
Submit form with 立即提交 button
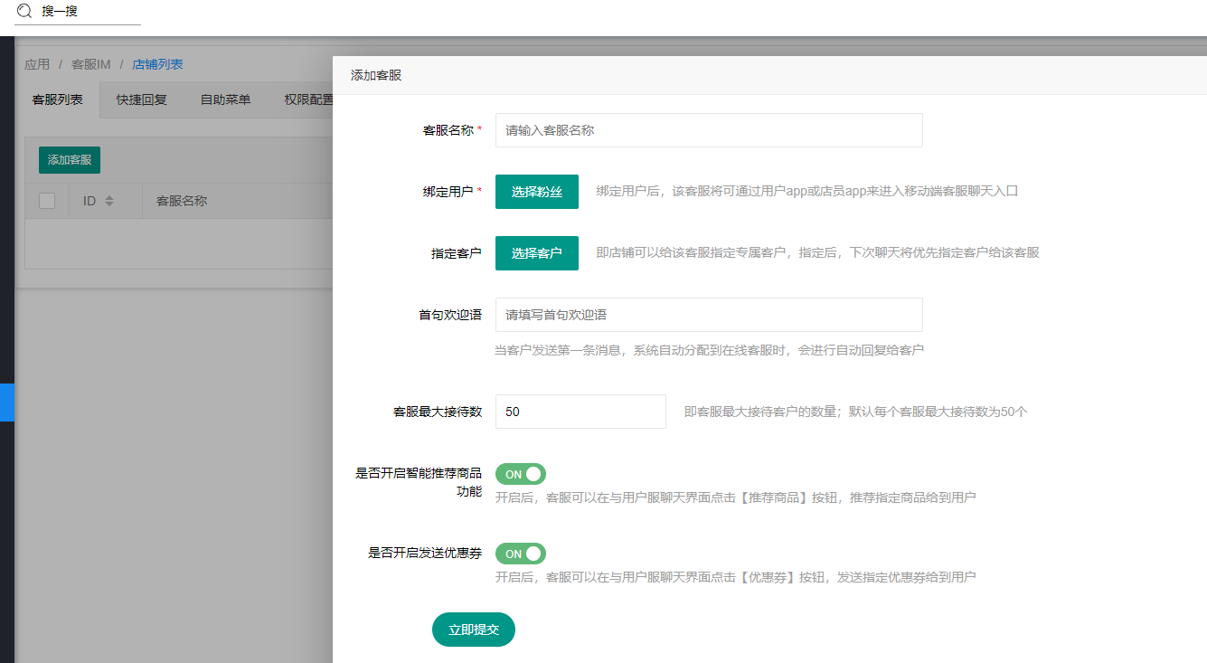[x=474, y=630]
